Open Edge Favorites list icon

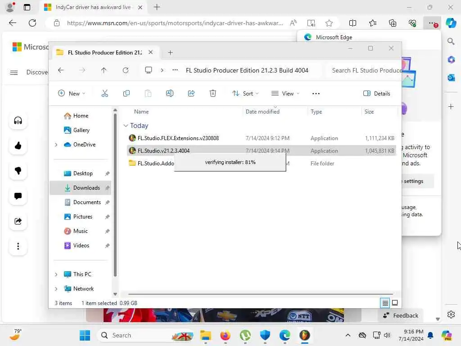(372, 23)
